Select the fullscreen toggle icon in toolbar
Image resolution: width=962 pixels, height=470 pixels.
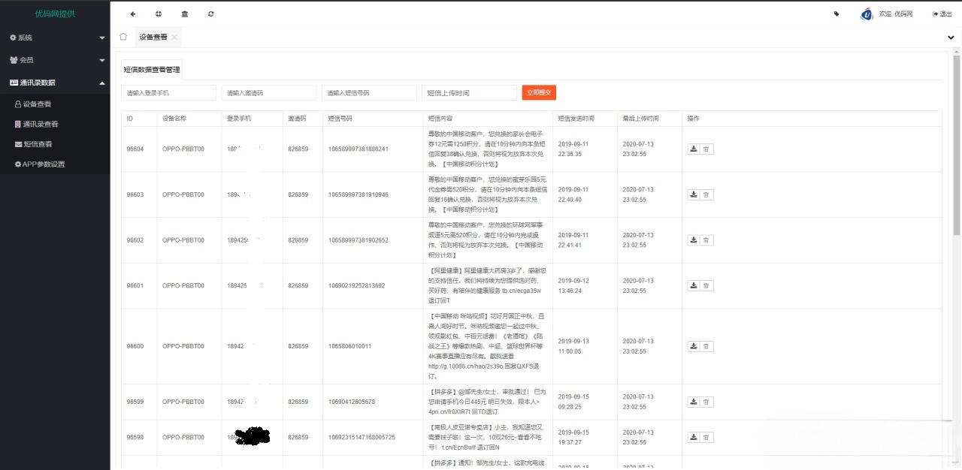(x=158, y=14)
